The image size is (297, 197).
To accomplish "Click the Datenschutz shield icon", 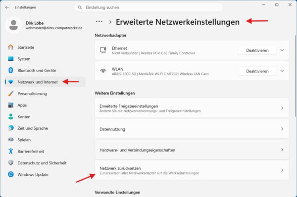I will [x=11, y=162].
